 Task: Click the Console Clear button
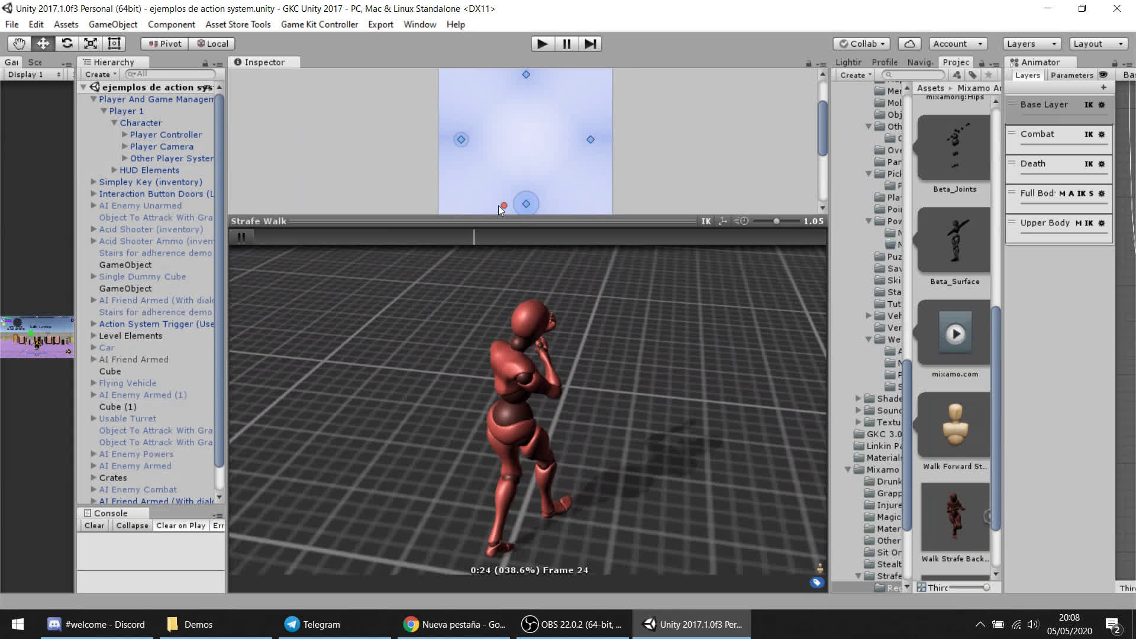[94, 525]
